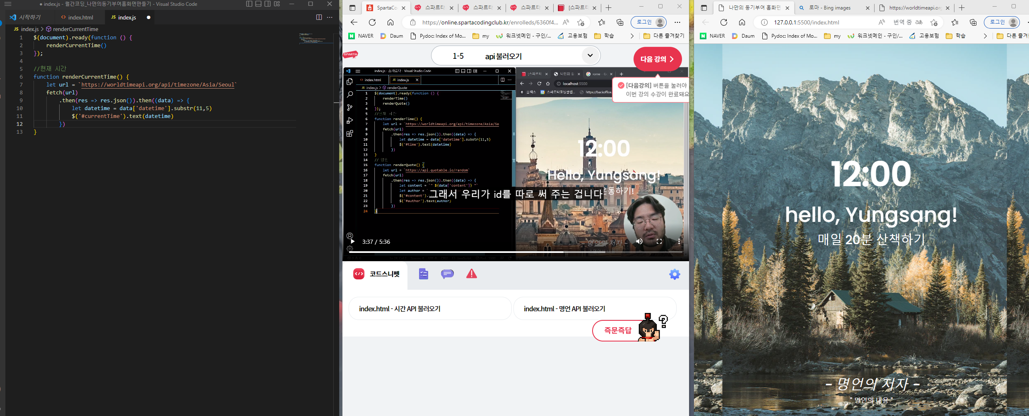The height and width of the screenshot is (416, 1029).
Task: Close the 로마 - Bing images tab
Action: [868, 8]
